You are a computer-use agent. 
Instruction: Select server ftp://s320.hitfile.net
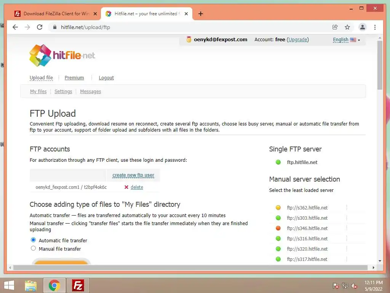307,249
